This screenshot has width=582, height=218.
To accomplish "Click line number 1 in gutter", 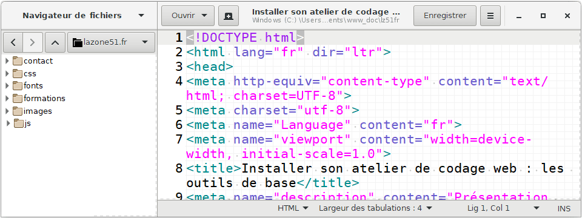I will coord(179,38).
